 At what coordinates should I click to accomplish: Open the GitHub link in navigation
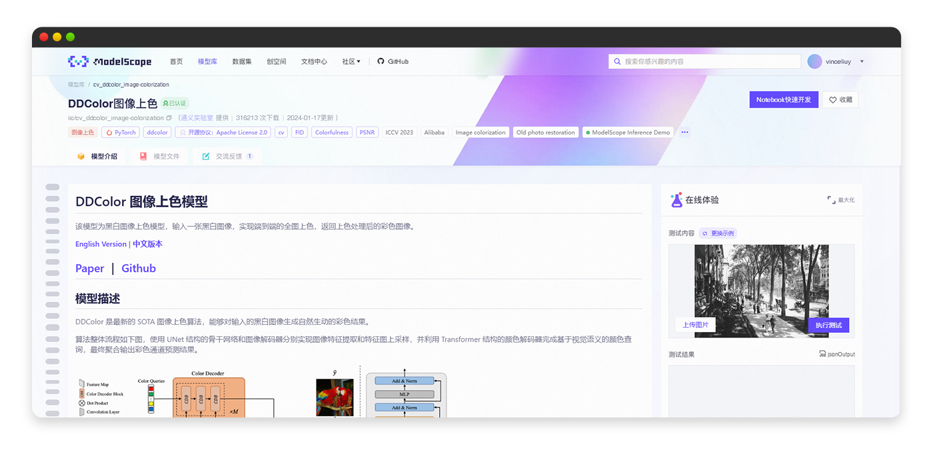[x=393, y=61]
